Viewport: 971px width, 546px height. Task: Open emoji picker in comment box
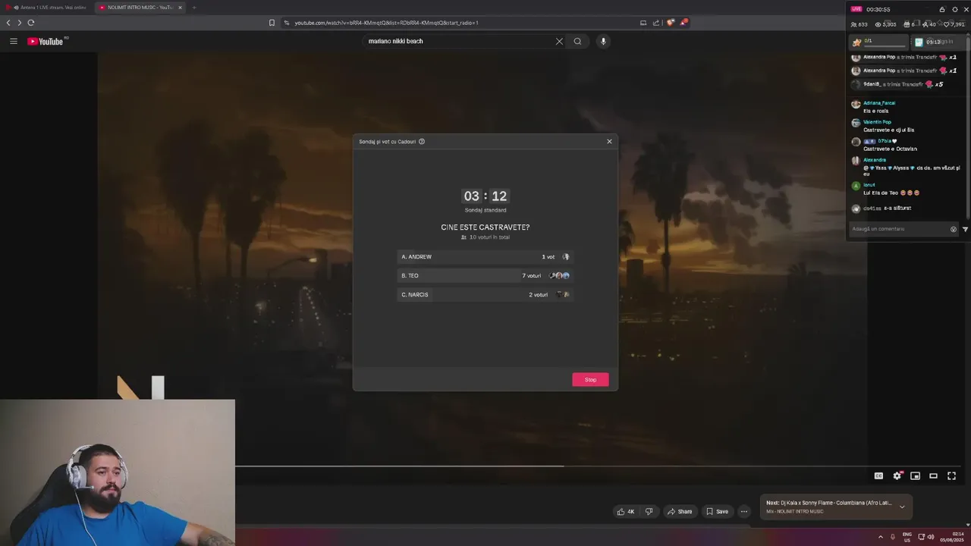[954, 229]
